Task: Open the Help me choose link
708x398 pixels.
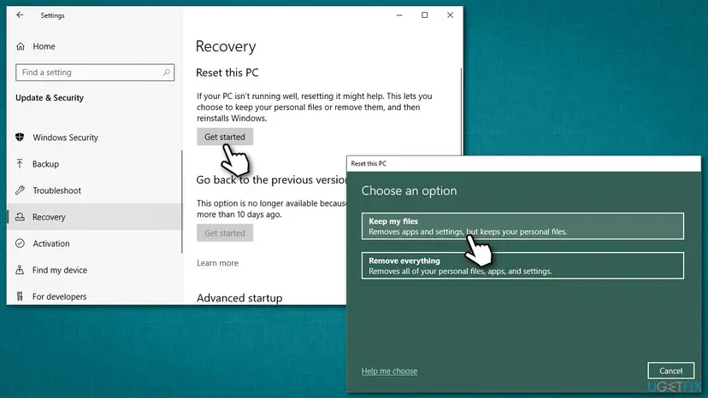Action: tap(389, 371)
